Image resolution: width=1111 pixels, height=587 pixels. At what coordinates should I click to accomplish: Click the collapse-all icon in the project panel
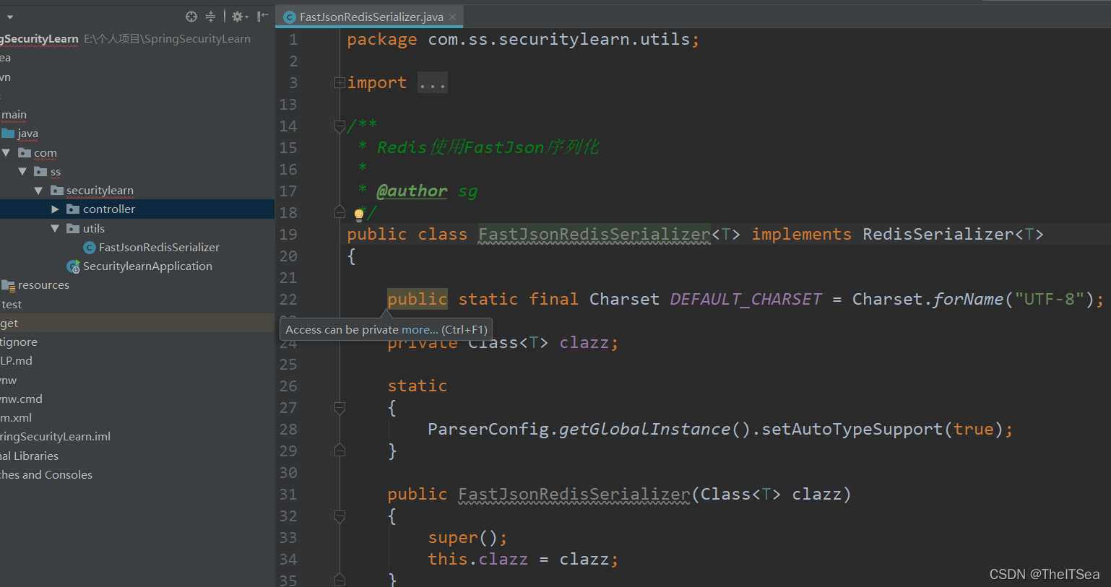pos(210,17)
